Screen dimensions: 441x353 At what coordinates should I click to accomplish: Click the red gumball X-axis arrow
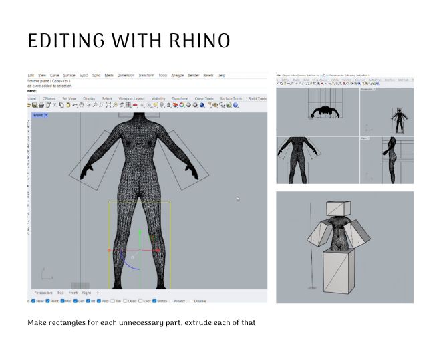point(157,250)
